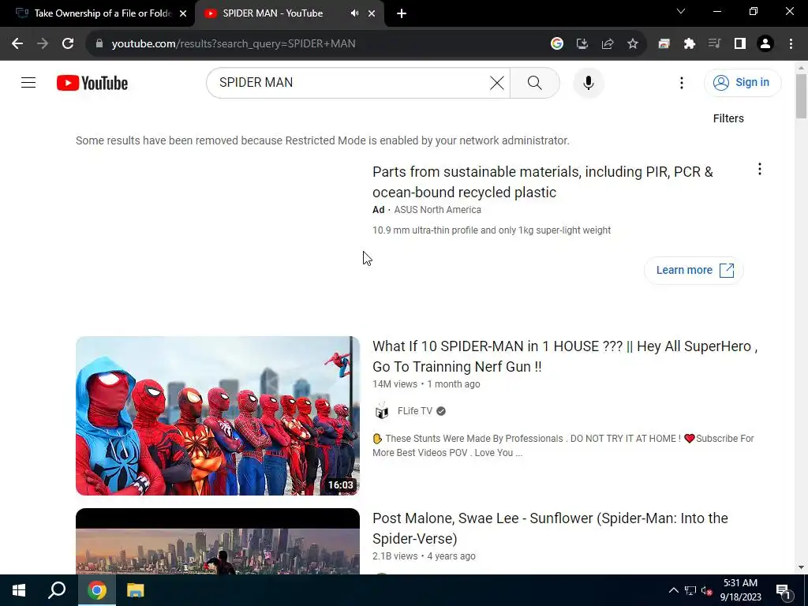Open the tab search chevron
This screenshot has width=808, height=606.
[681, 11]
